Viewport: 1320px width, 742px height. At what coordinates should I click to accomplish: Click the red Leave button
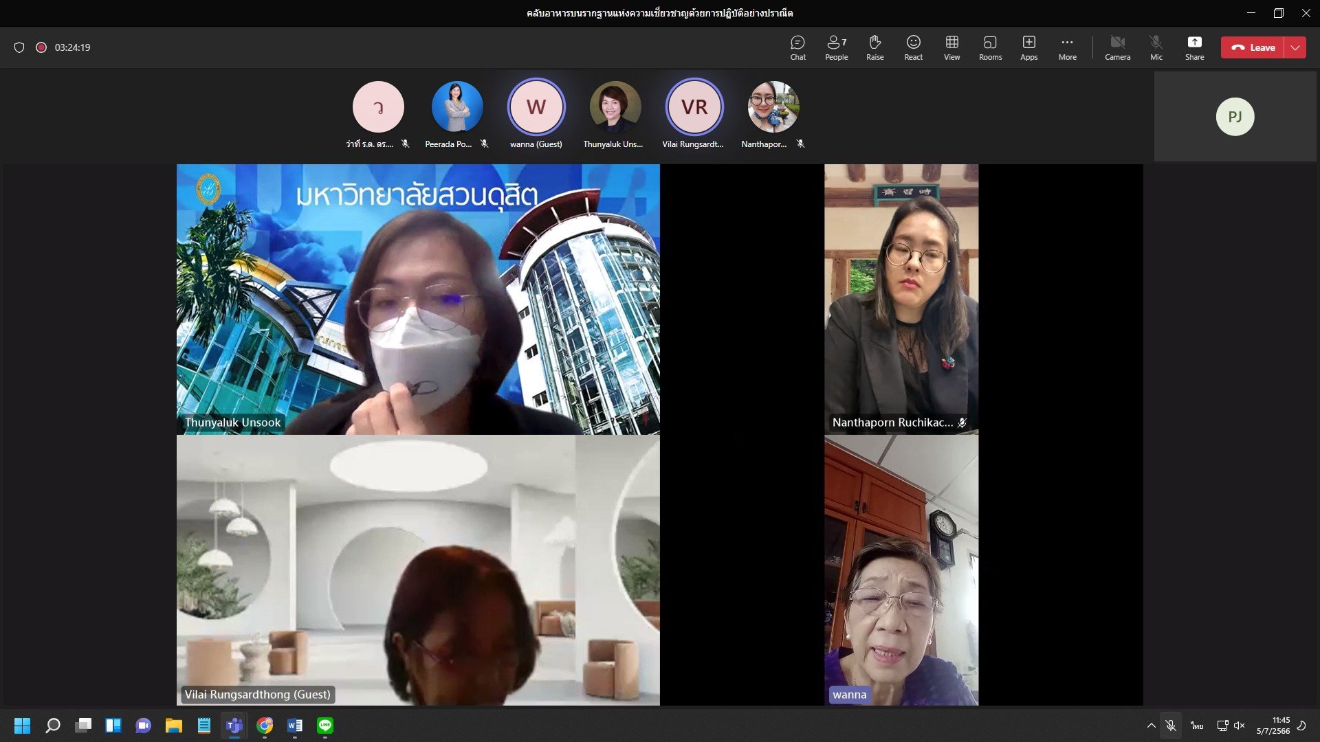[1253, 47]
